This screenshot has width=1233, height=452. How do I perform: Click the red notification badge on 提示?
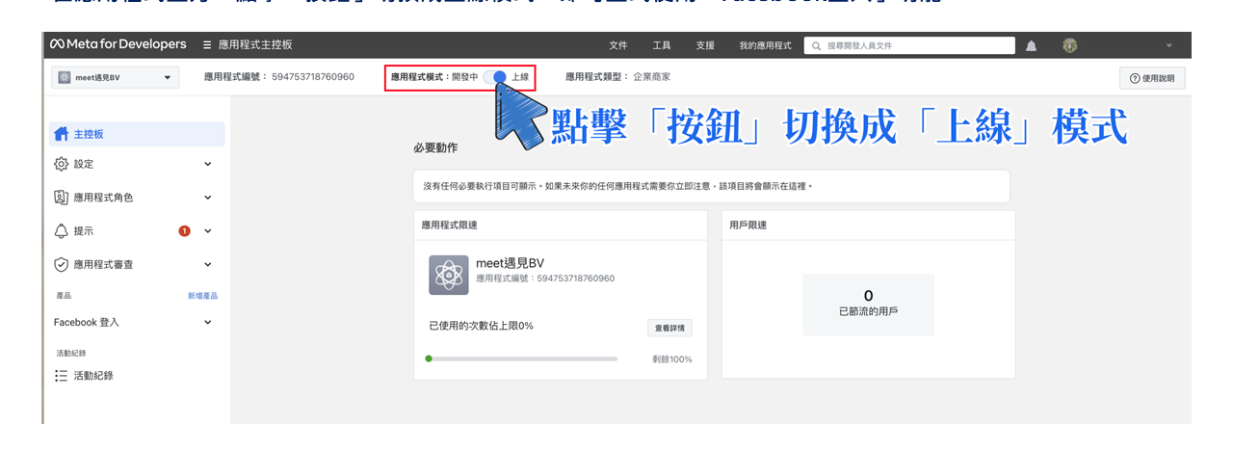(184, 231)
